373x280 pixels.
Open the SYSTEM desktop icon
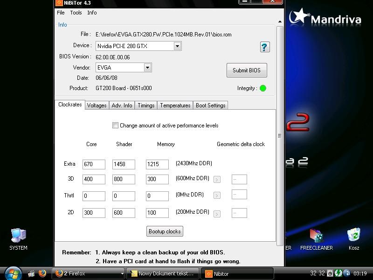pos(18,239)
